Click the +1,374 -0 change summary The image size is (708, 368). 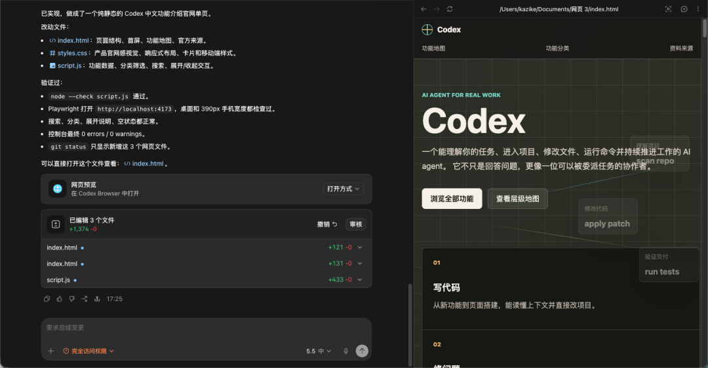coord(83,229)
